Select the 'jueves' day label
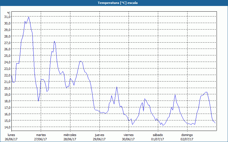The height and width of the screenshot is (142, 228). pos(99,135)
